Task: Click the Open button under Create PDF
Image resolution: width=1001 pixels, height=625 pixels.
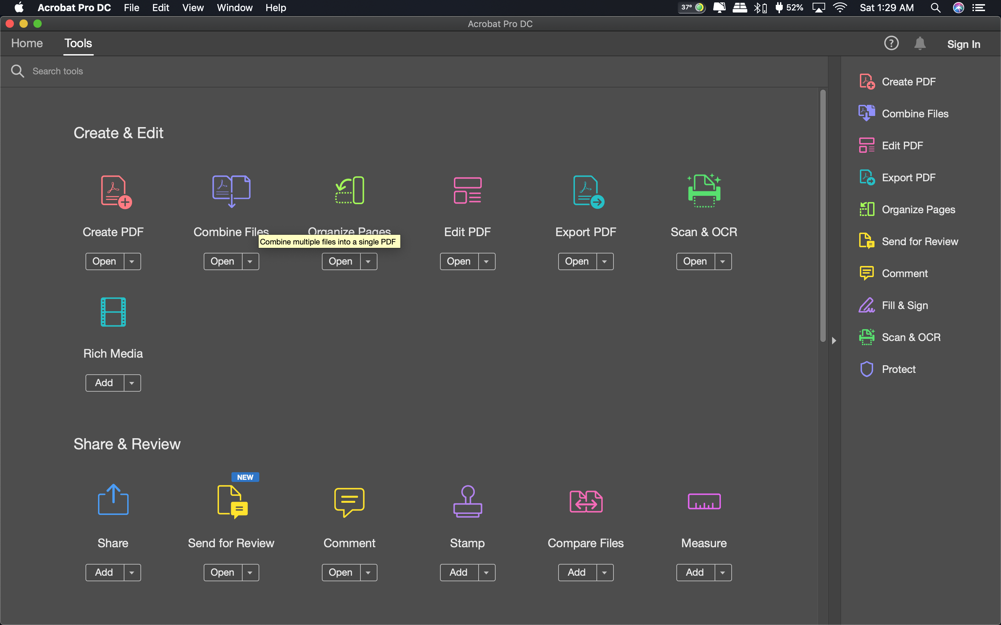Action: [x=104, y=261]
